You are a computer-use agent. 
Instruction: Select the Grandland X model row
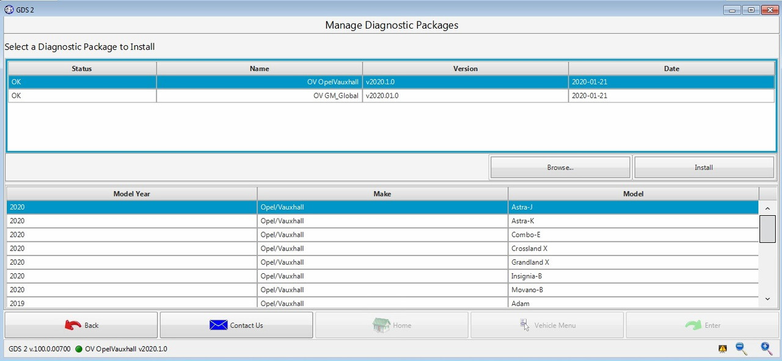point(382,262)
